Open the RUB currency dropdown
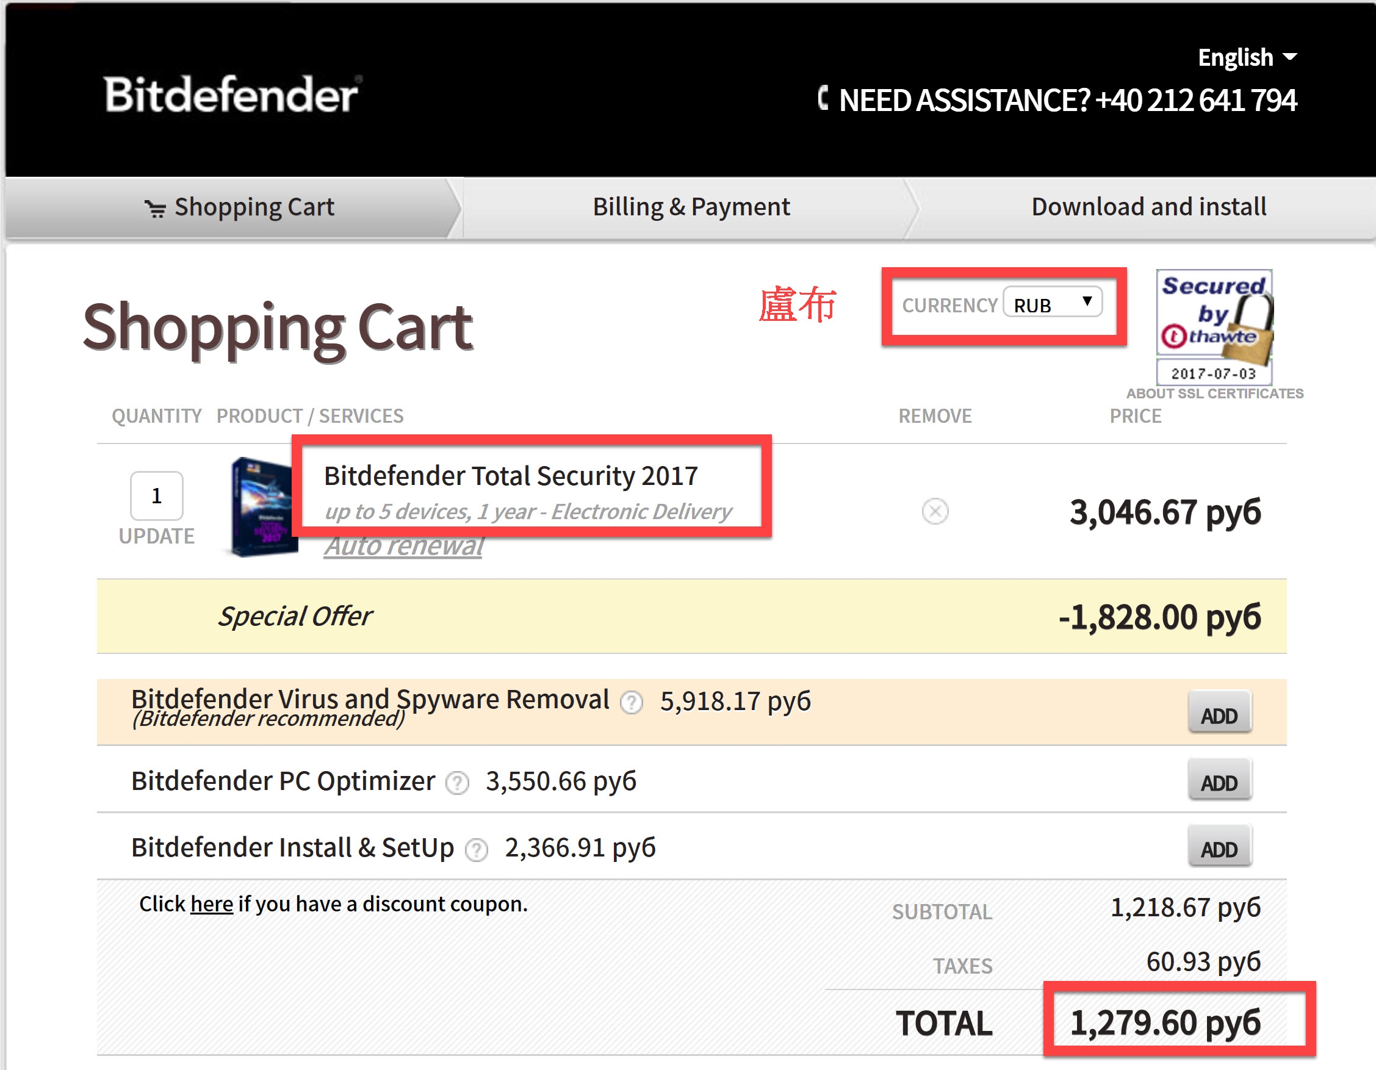 click(x=1053, y=304)
